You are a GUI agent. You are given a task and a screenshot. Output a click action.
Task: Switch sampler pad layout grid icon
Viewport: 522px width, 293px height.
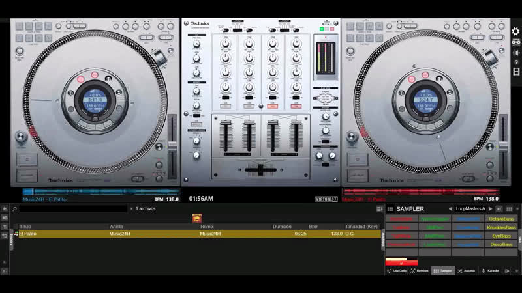tap(509, 209)
